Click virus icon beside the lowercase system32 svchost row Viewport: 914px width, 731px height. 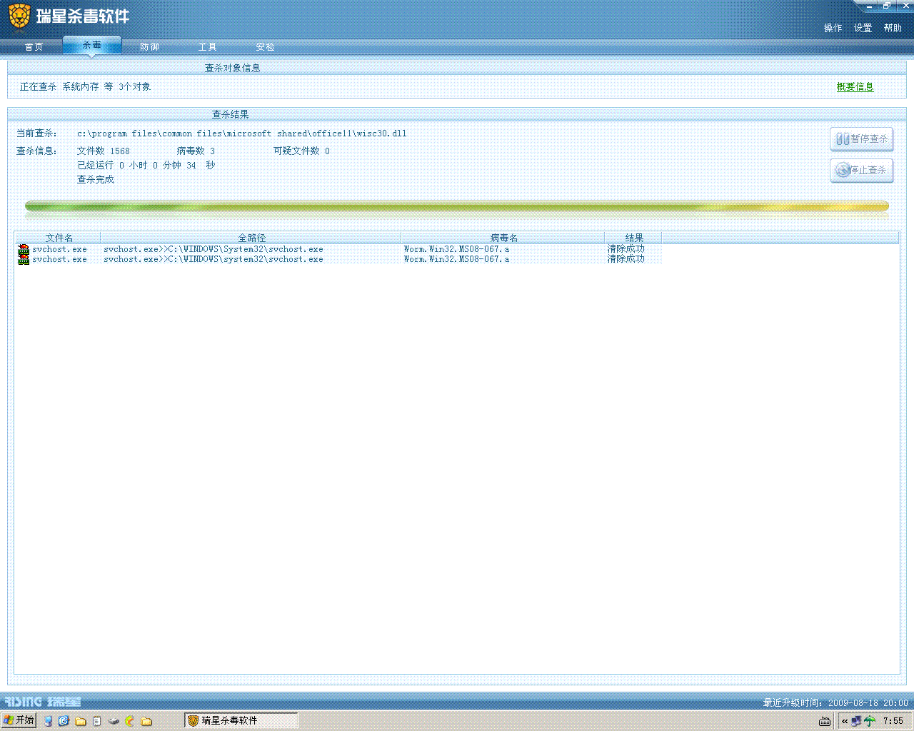tap(24, 259)
